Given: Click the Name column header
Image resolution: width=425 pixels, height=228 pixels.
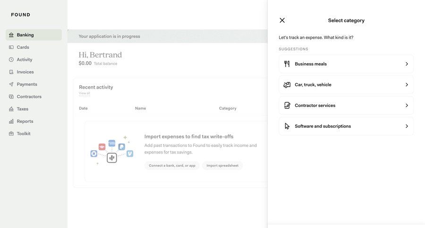Looking at the screenshot, I should tap(140, 108).
